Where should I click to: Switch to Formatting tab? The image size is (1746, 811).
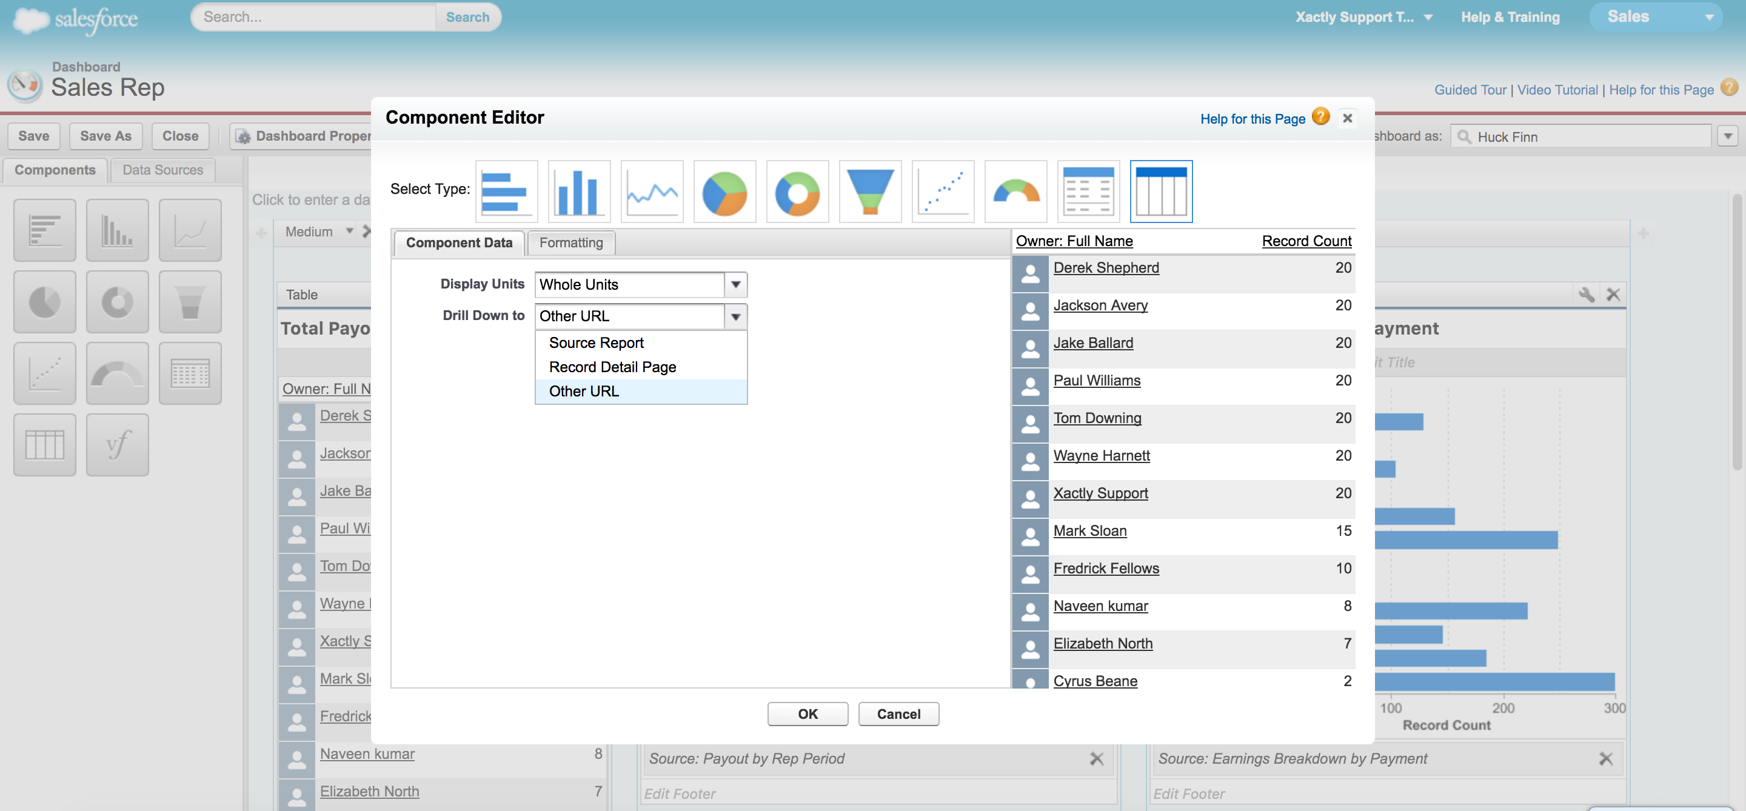(570, 242)
